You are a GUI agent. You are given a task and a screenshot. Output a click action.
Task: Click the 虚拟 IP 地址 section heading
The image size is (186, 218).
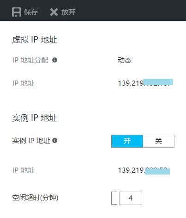tap(35, 40)
